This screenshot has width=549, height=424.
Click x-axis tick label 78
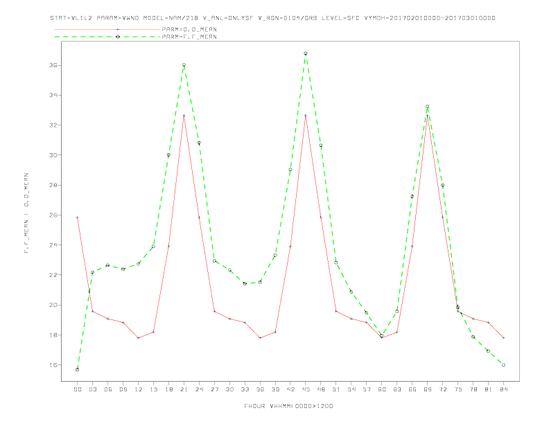point(473,389)
